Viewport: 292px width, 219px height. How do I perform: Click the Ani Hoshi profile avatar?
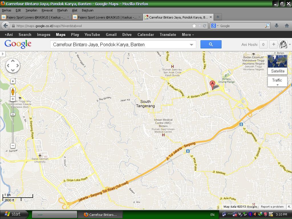pyautogui.click(x=283, y=44)
